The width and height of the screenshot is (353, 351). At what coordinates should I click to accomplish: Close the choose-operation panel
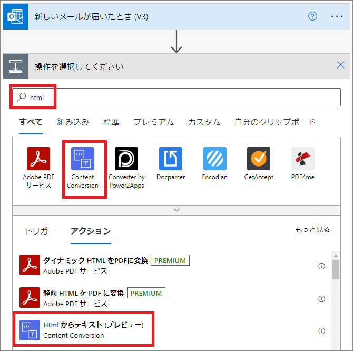(340, 65)
